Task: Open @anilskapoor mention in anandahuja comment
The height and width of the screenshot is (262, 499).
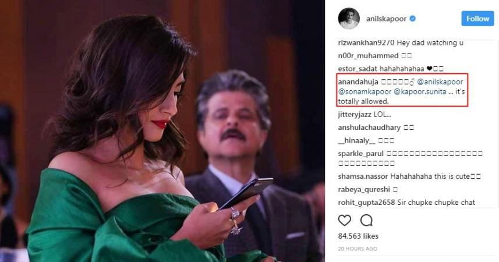Action: coord(440,82)
